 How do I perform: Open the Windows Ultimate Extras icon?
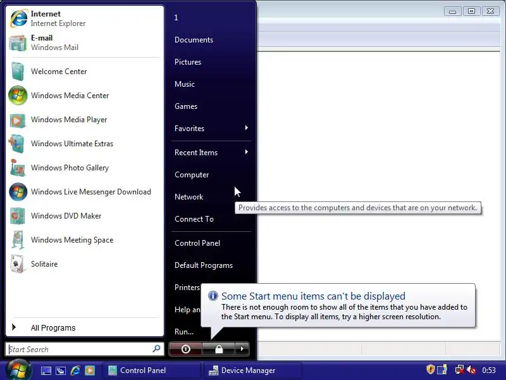tap(17, 144)
